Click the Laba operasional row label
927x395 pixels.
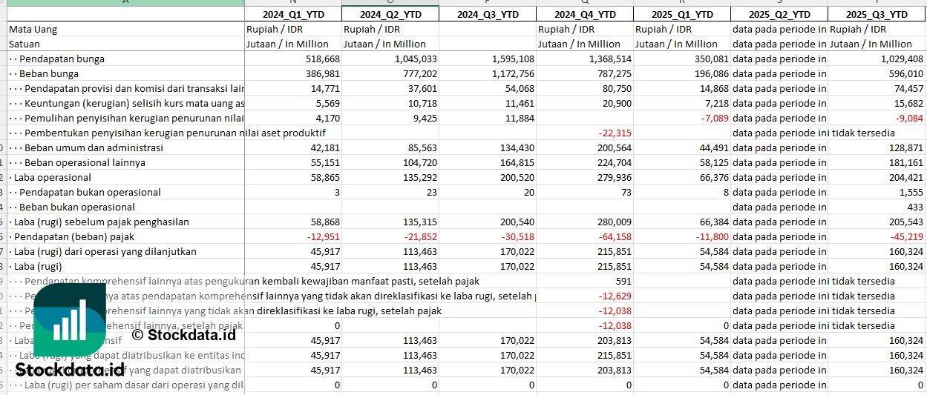53,177
